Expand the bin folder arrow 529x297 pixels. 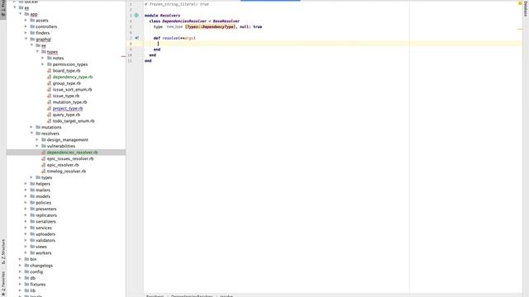20,259
